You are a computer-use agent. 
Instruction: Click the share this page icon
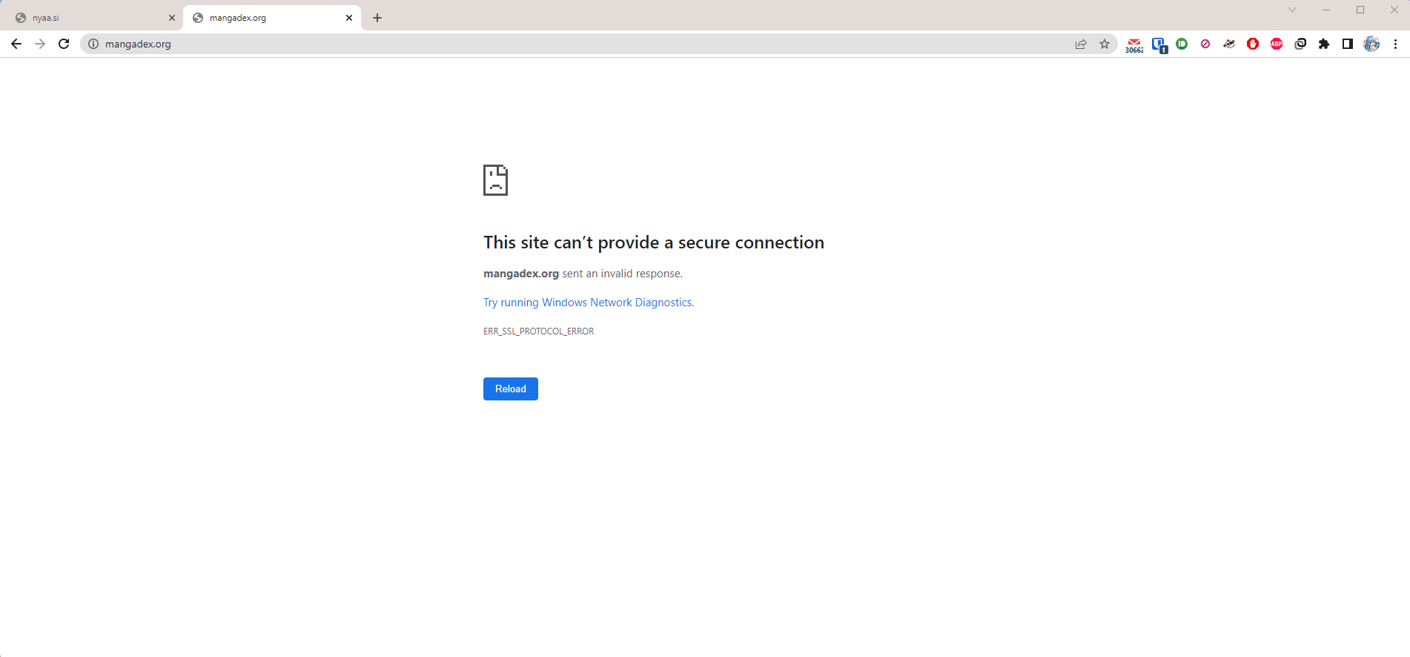pyautogui.click(x=1081, y=44)
